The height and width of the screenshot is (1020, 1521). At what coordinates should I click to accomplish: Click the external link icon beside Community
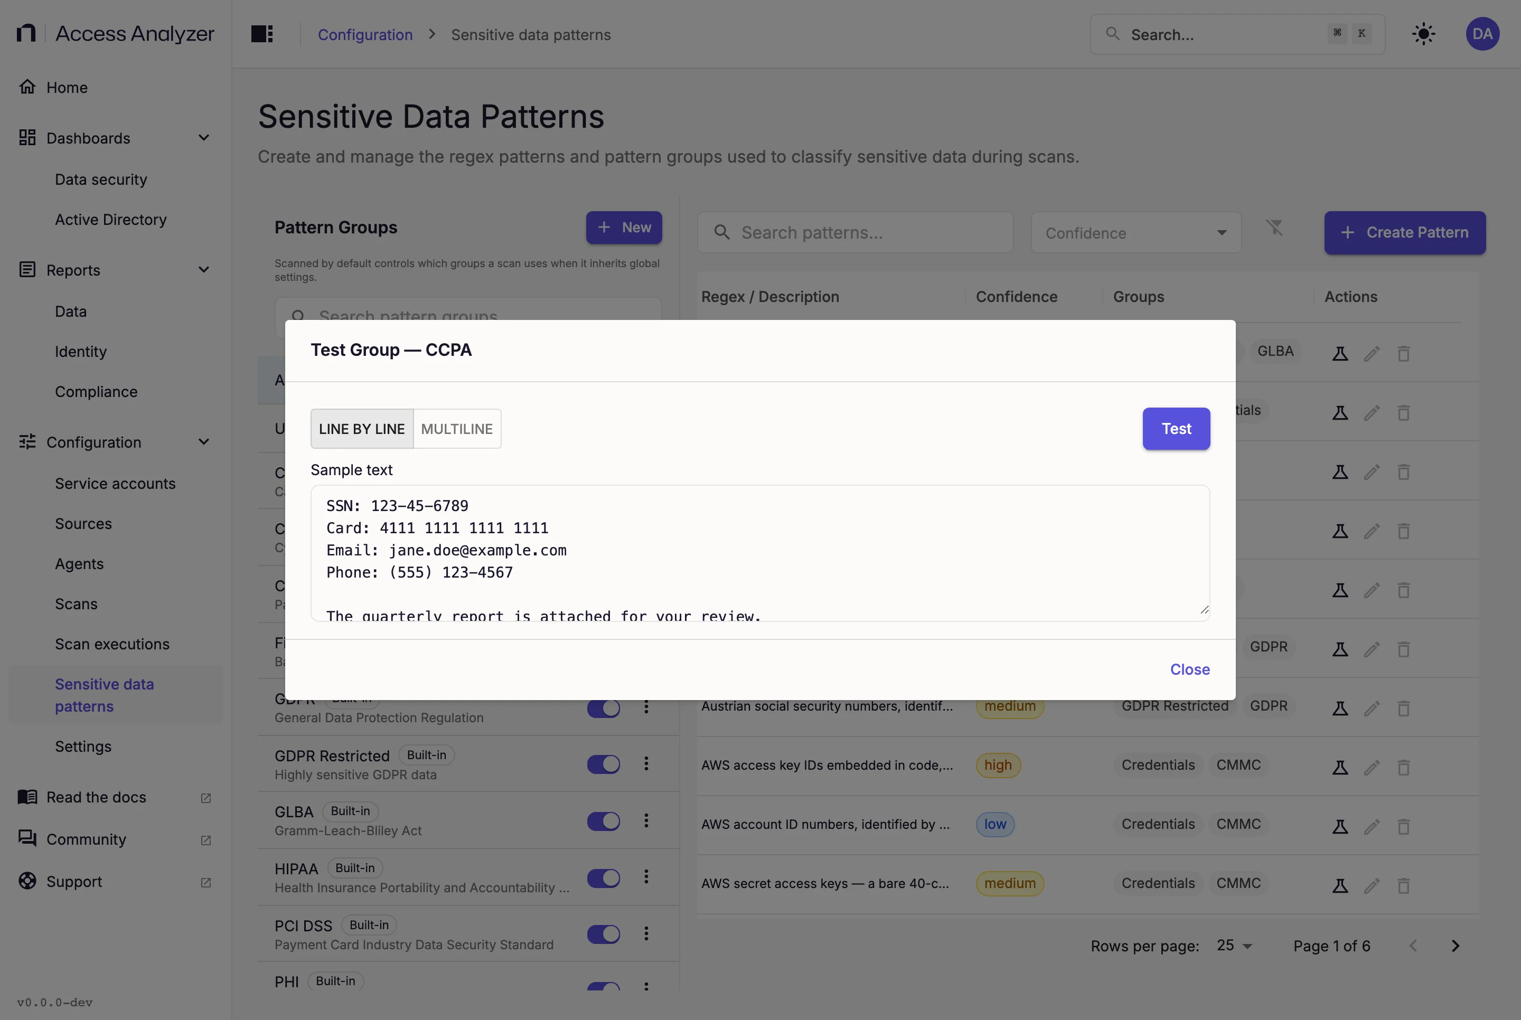[205, 840]
